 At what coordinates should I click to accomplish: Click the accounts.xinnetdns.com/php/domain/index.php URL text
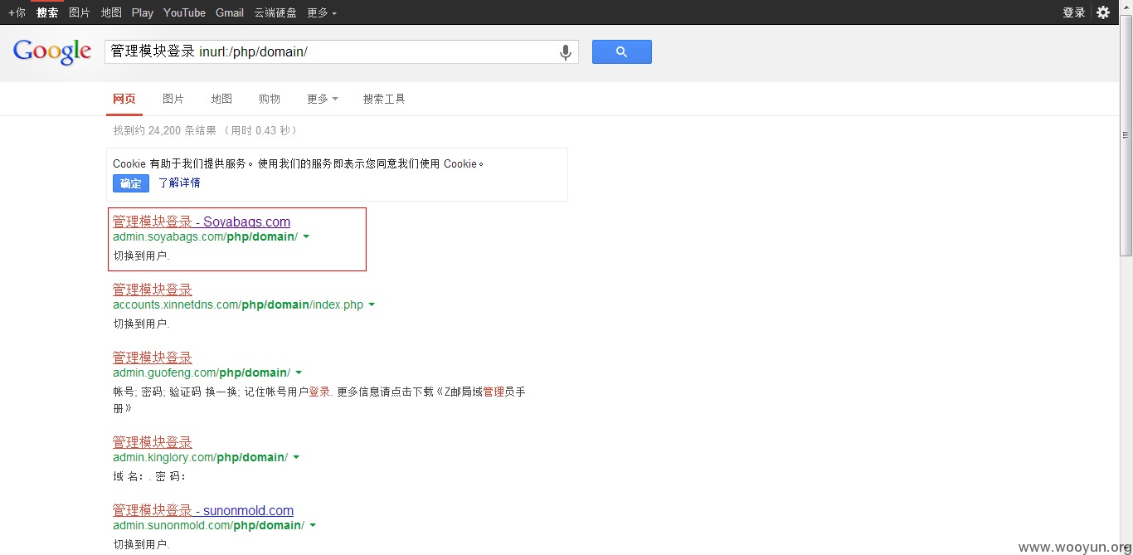click(238, 304)
